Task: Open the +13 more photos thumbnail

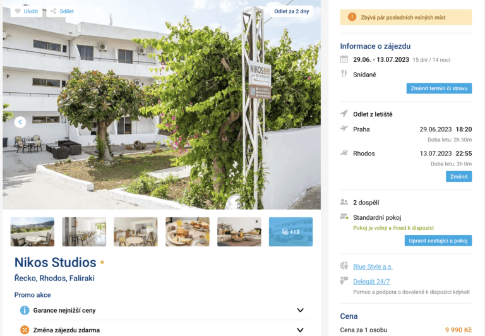Action: coord(290,232)
